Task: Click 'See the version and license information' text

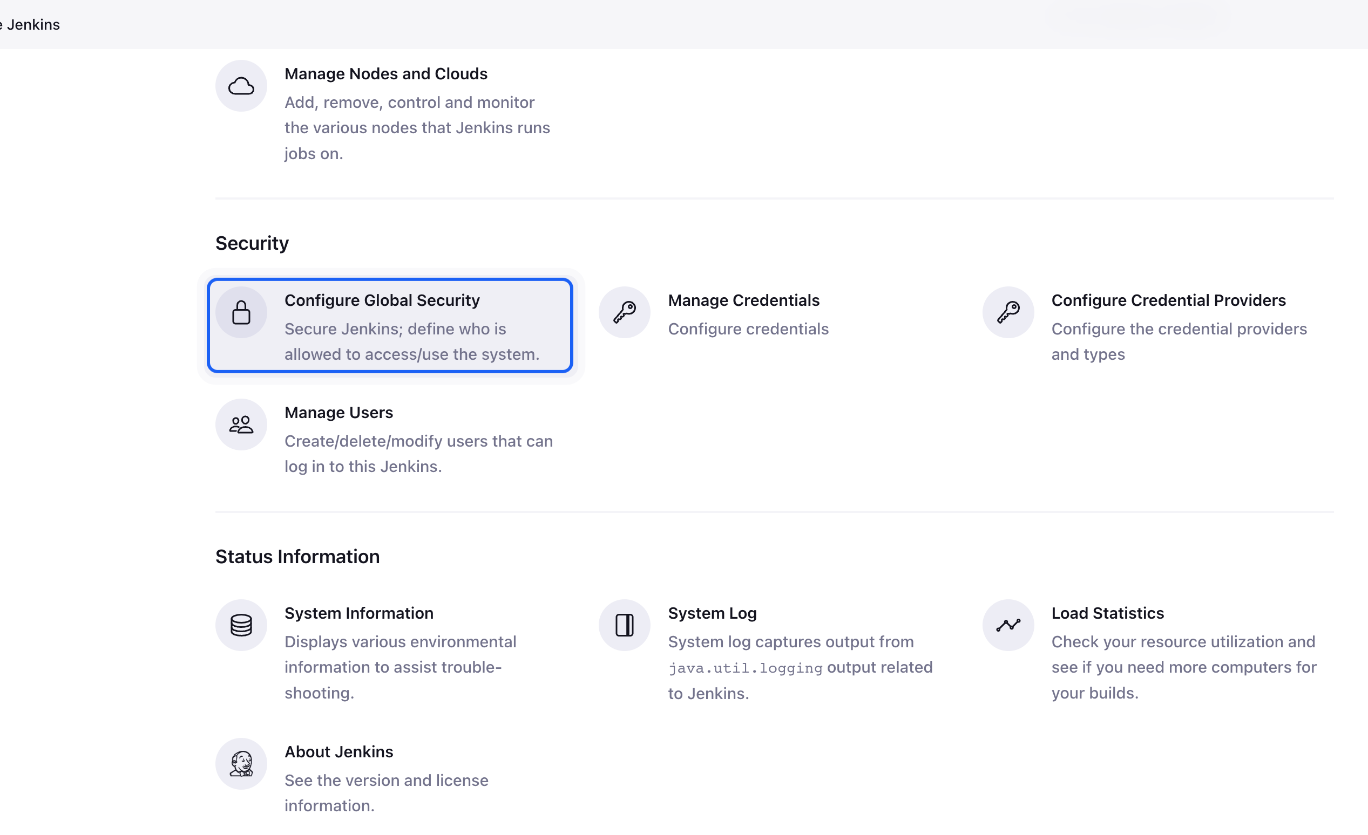Action: 387,793
